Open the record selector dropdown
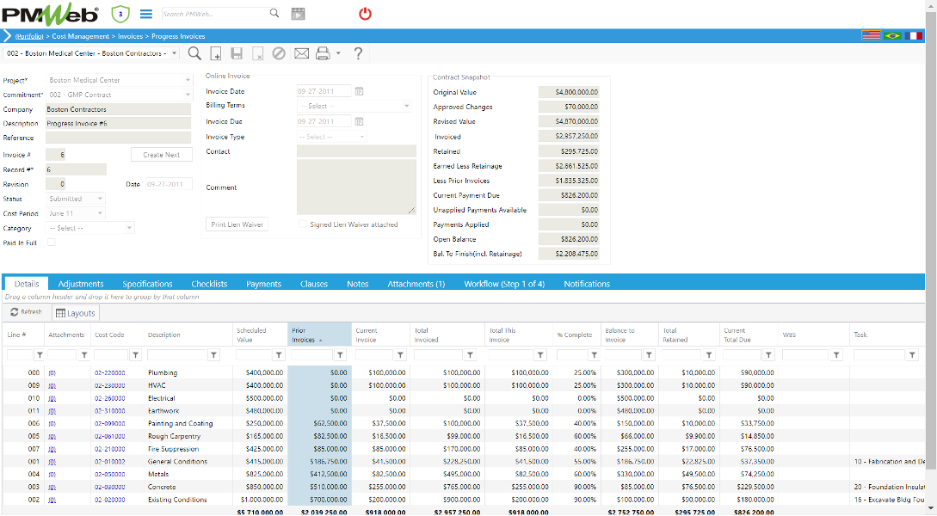937x516 pixels. pyautogui.click(x=175, y=53)
